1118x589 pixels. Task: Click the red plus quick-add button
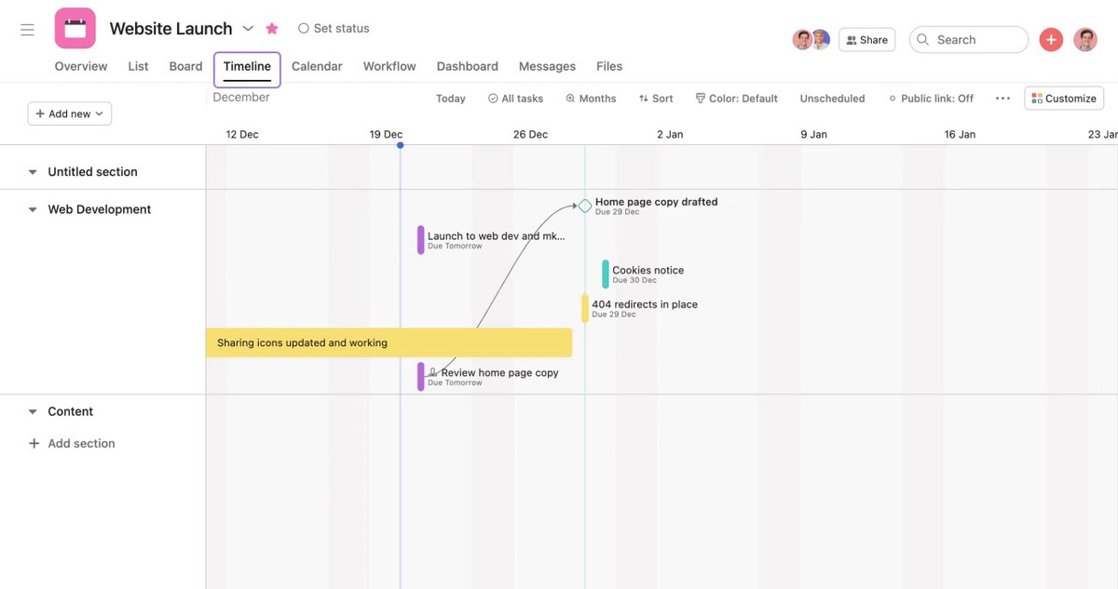click(1051, 39)
